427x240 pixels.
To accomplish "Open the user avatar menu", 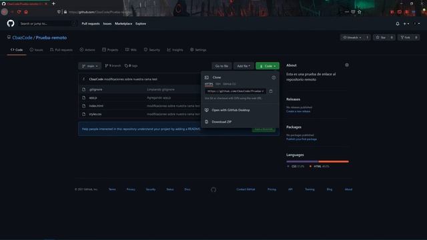I will click(x=416, y=24).
